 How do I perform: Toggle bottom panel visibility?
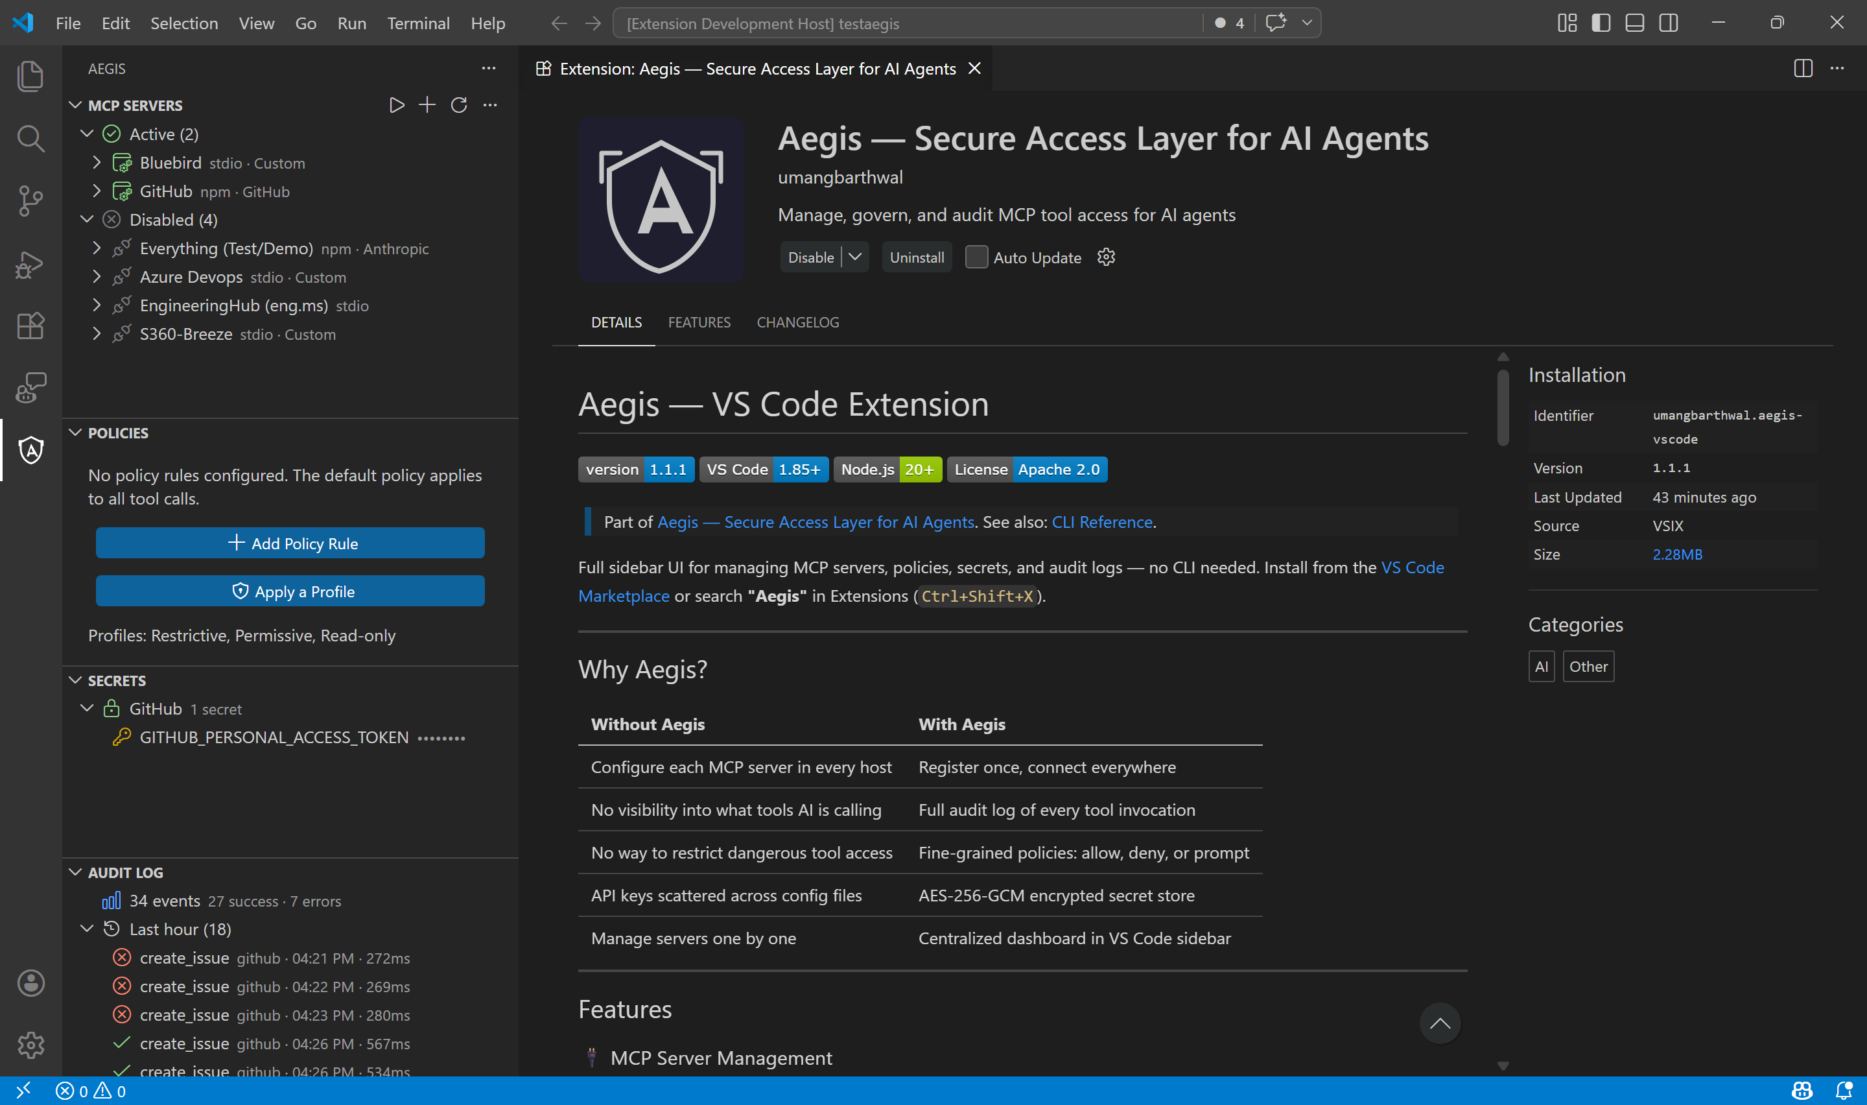1635,23
